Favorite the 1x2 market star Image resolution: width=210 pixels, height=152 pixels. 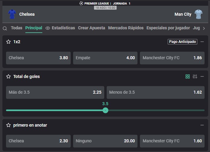(8, 42)
